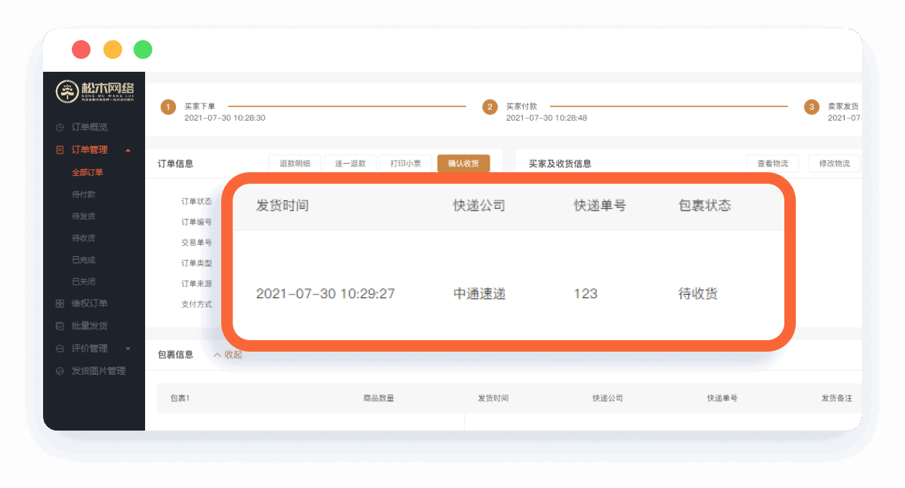Click the 修改物流 button

(834, 164)
